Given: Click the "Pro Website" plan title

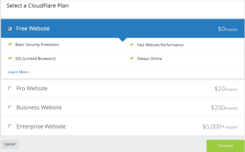Looking at the screenshot, I should pos(32,88).
